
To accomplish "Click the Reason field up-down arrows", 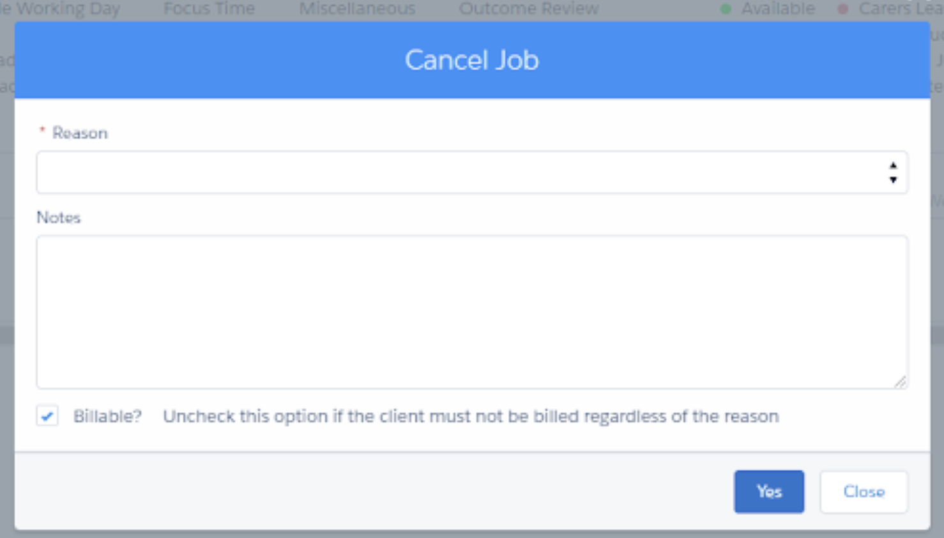I will (893, 173).
